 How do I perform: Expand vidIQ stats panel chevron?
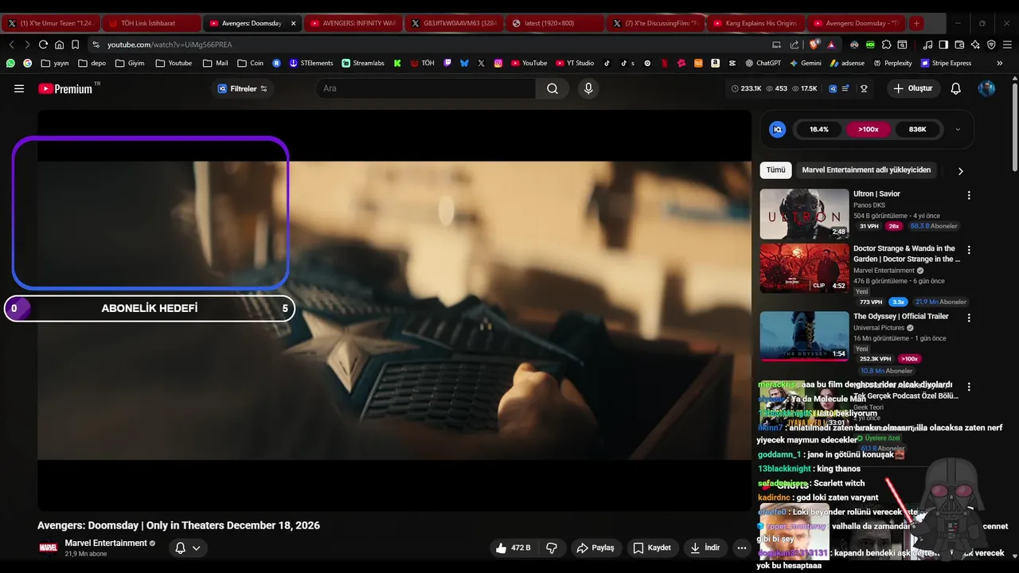pos(958,129)
